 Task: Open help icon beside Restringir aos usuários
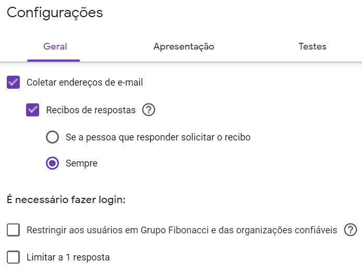point(351,230)
